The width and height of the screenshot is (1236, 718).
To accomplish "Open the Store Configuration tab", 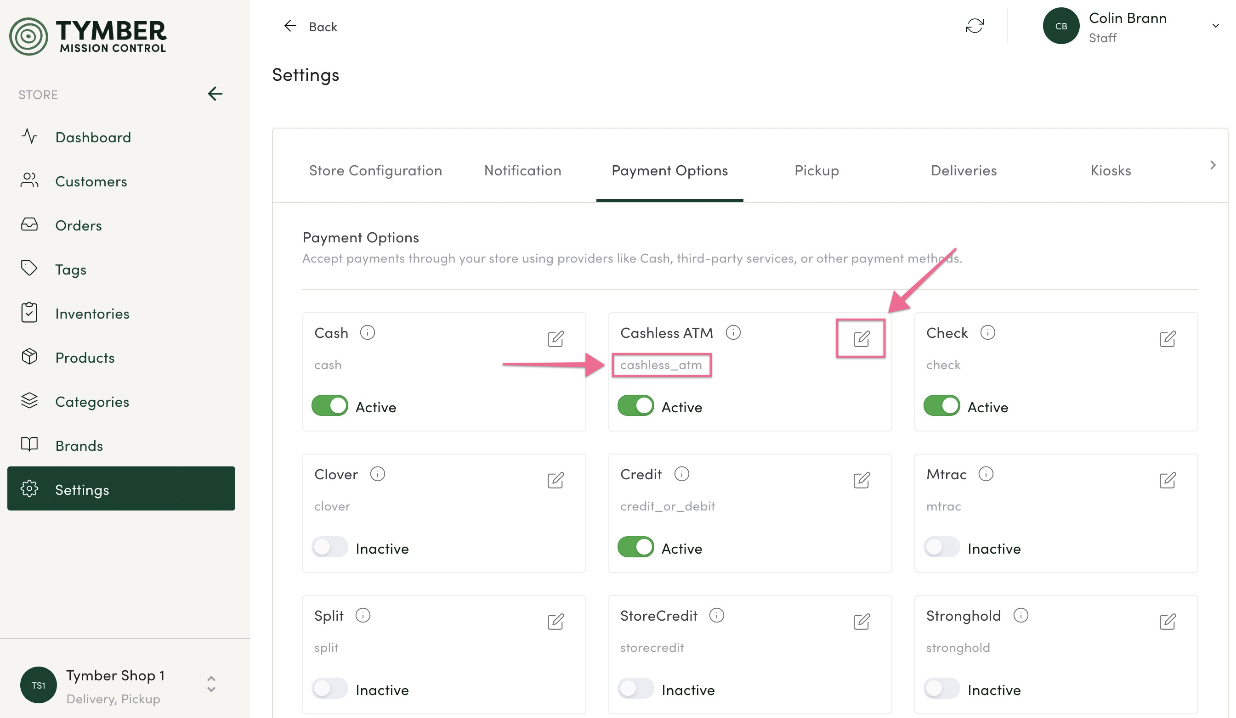I will [x=375, y=170].
